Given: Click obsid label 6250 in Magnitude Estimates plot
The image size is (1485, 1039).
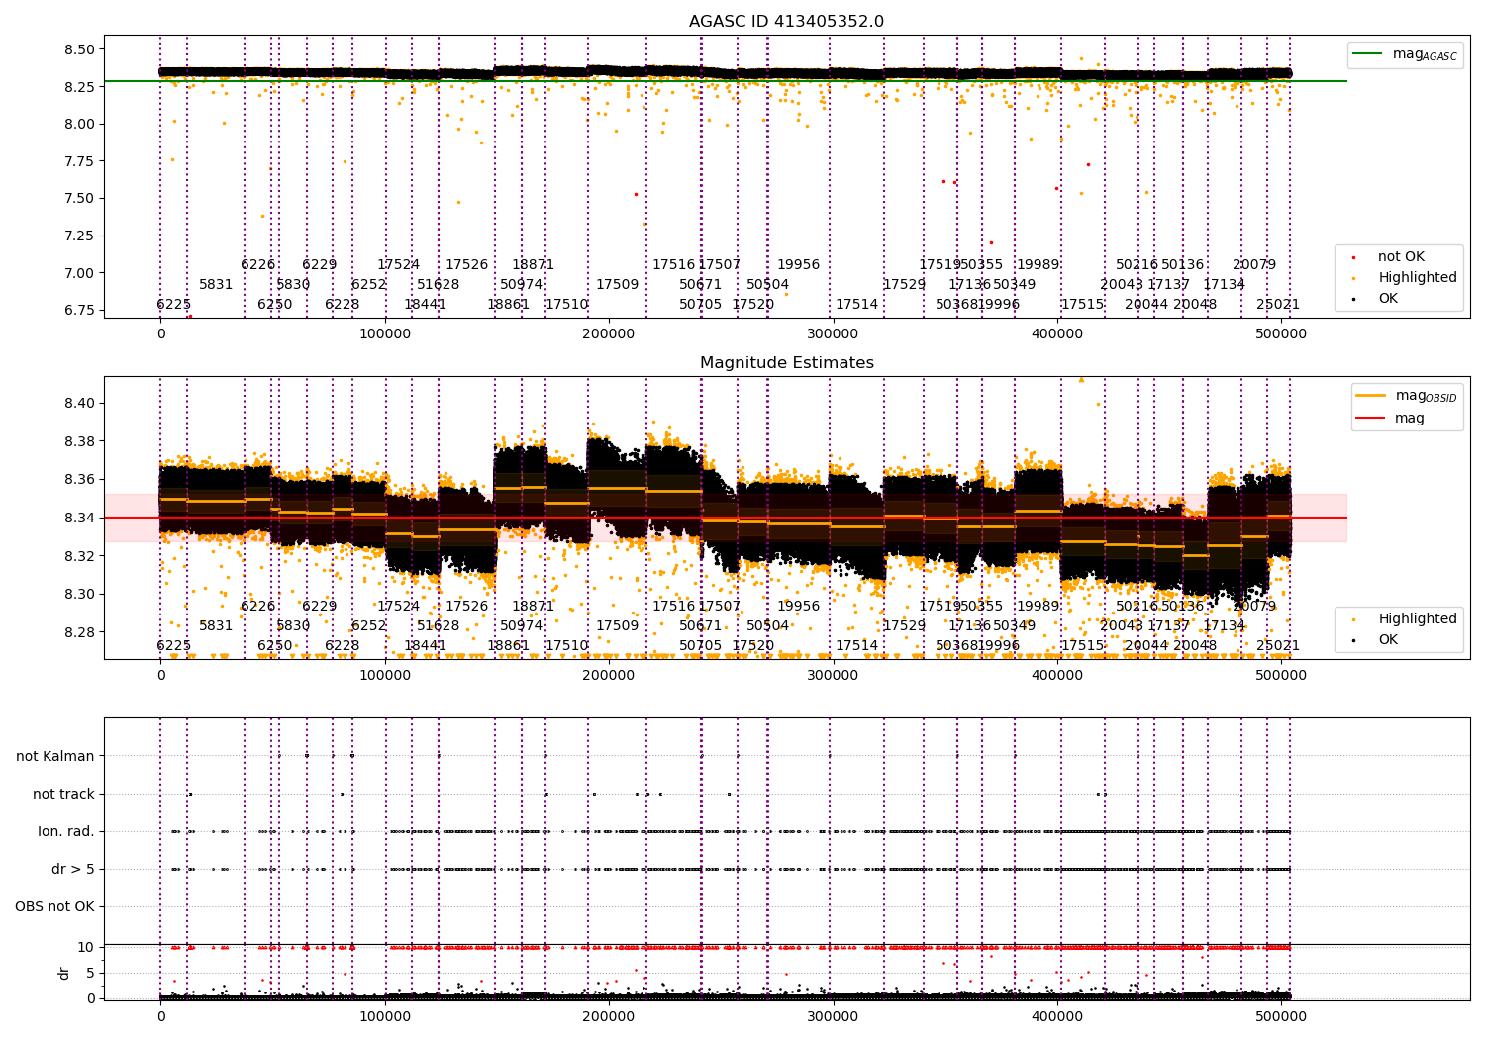Looking at the screenshot, I should click(274, 645).
